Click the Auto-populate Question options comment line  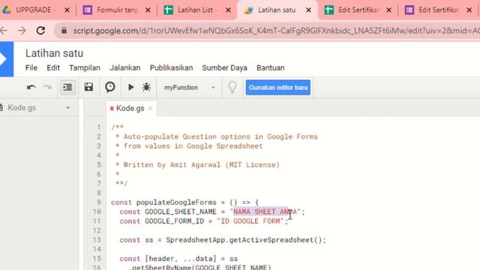pyautogui.click(x=220, y=136)
